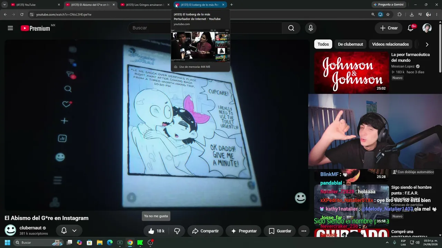Viewport: 442px width, 248px height.
Task: Click the Preguntar button
Action: click(x=244, y=231)
